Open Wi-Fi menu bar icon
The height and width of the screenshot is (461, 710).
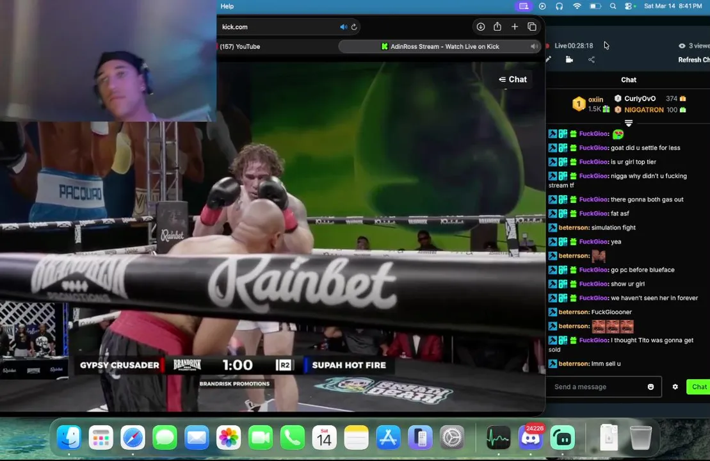[x=577, y=6]
